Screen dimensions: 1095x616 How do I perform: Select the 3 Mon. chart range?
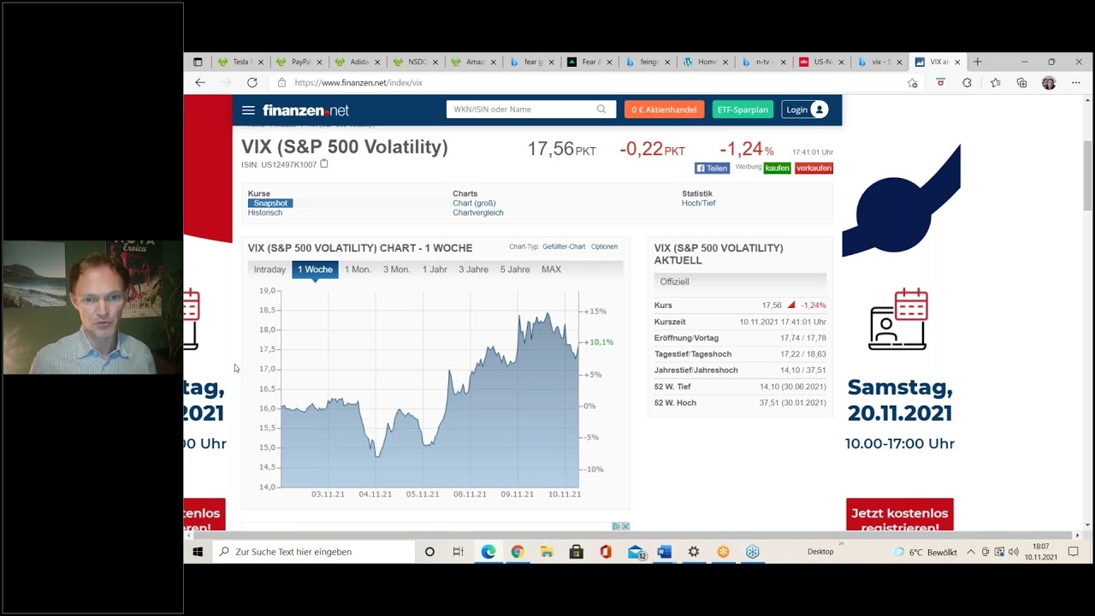click(x=396, y=269)
